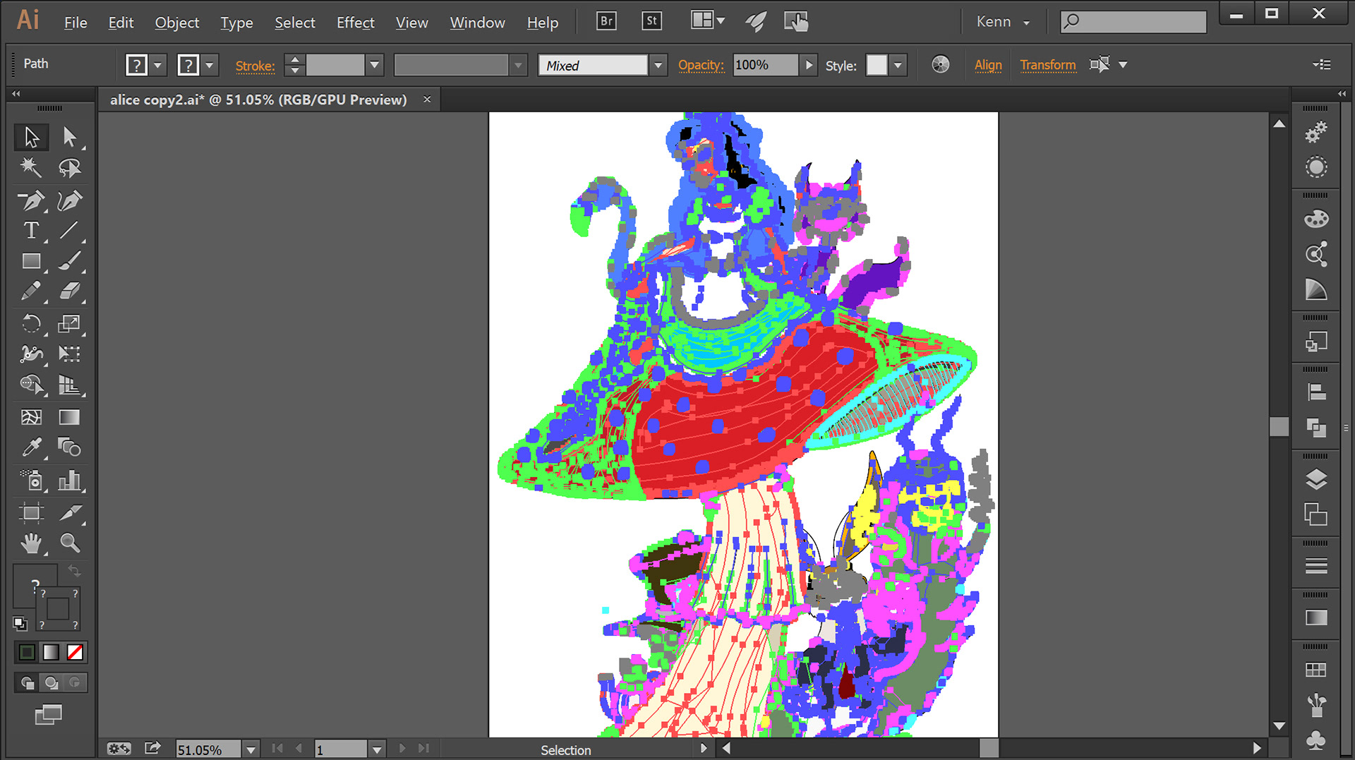This screenshot has width=1355, height=760.
Task: Select the Gradient tool
Action: [69, 417]
